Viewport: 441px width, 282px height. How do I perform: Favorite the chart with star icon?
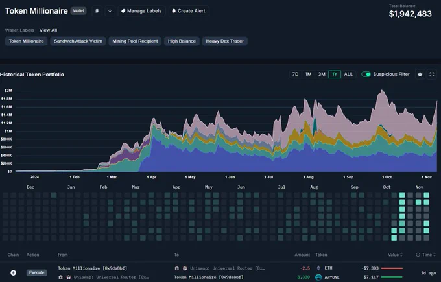click(420, 74)
